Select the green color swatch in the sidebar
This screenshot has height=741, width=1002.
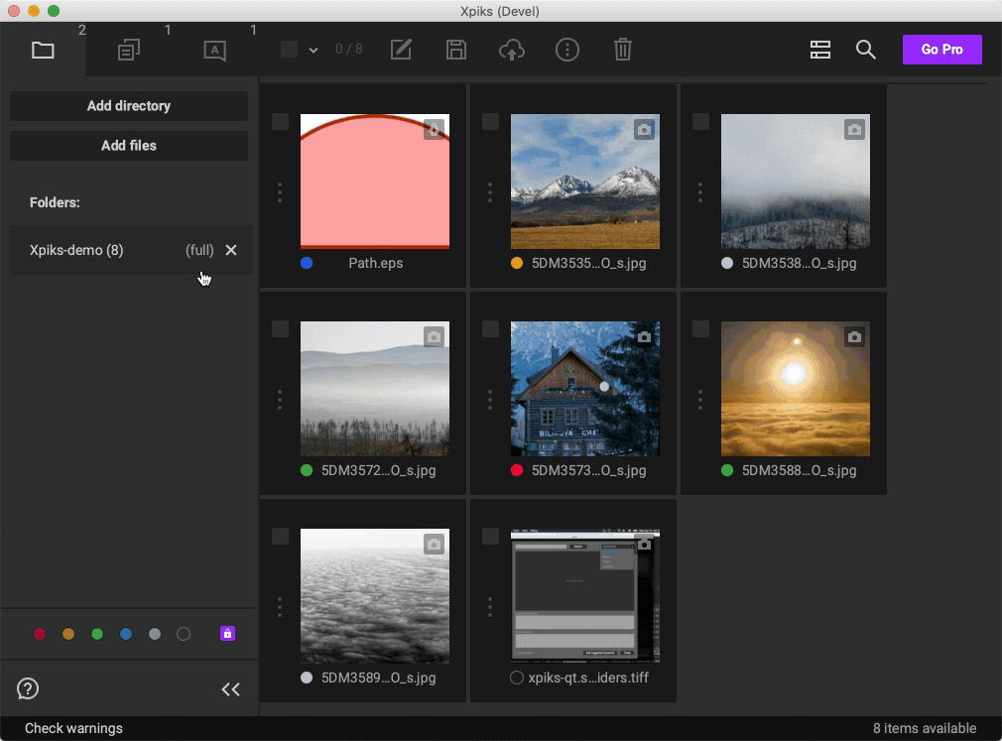97,633
